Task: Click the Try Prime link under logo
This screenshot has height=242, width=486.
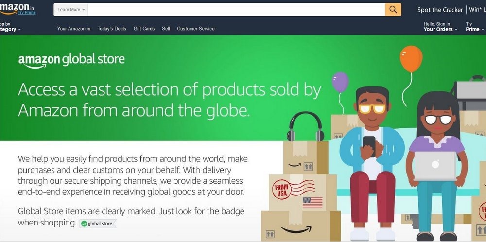Action: coord(27,13)
